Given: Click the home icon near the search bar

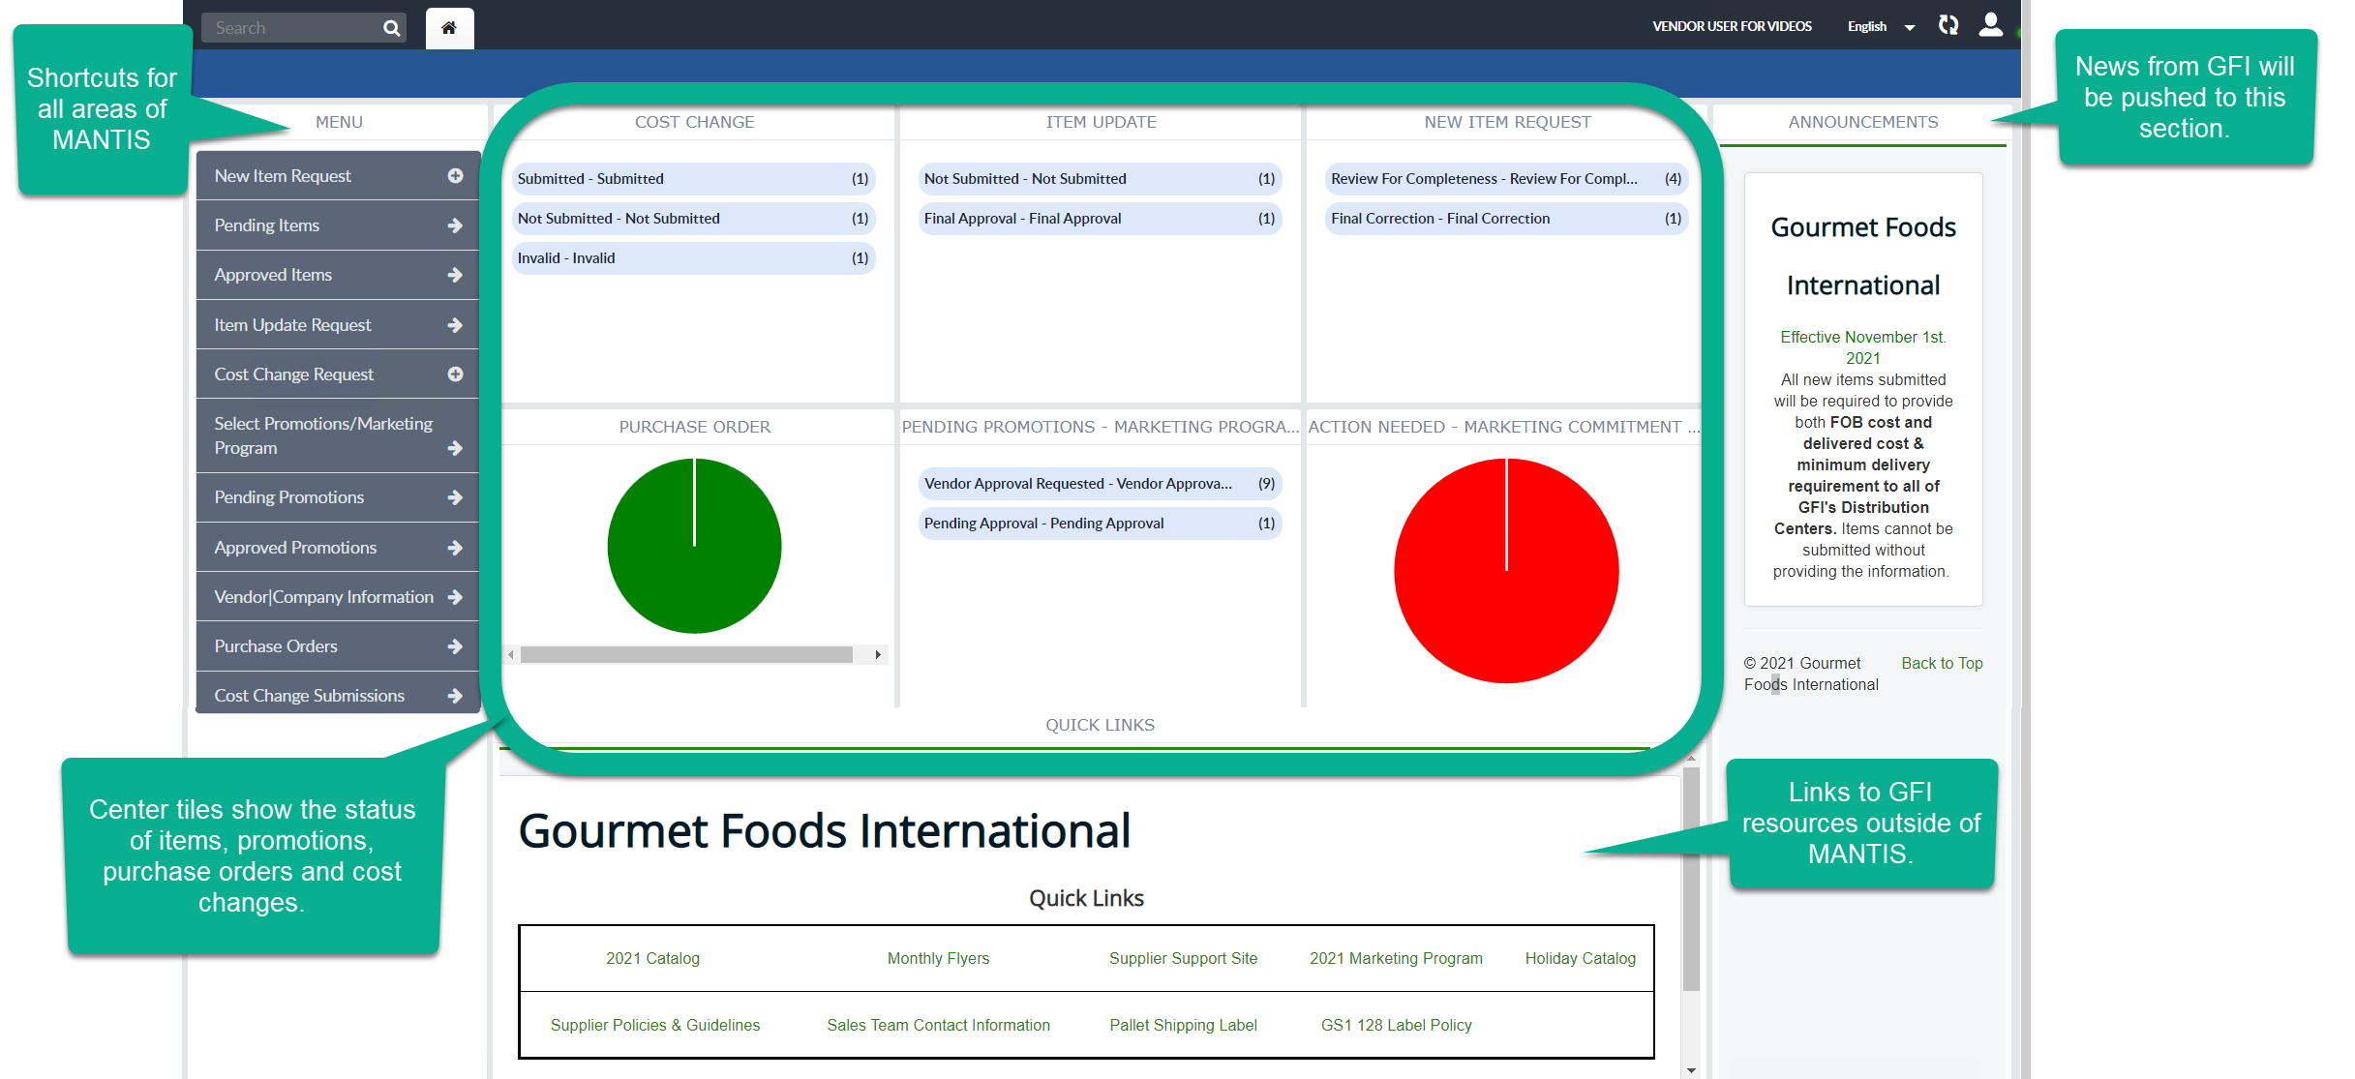Looking at the screenshot, I should tap(449, 27).
